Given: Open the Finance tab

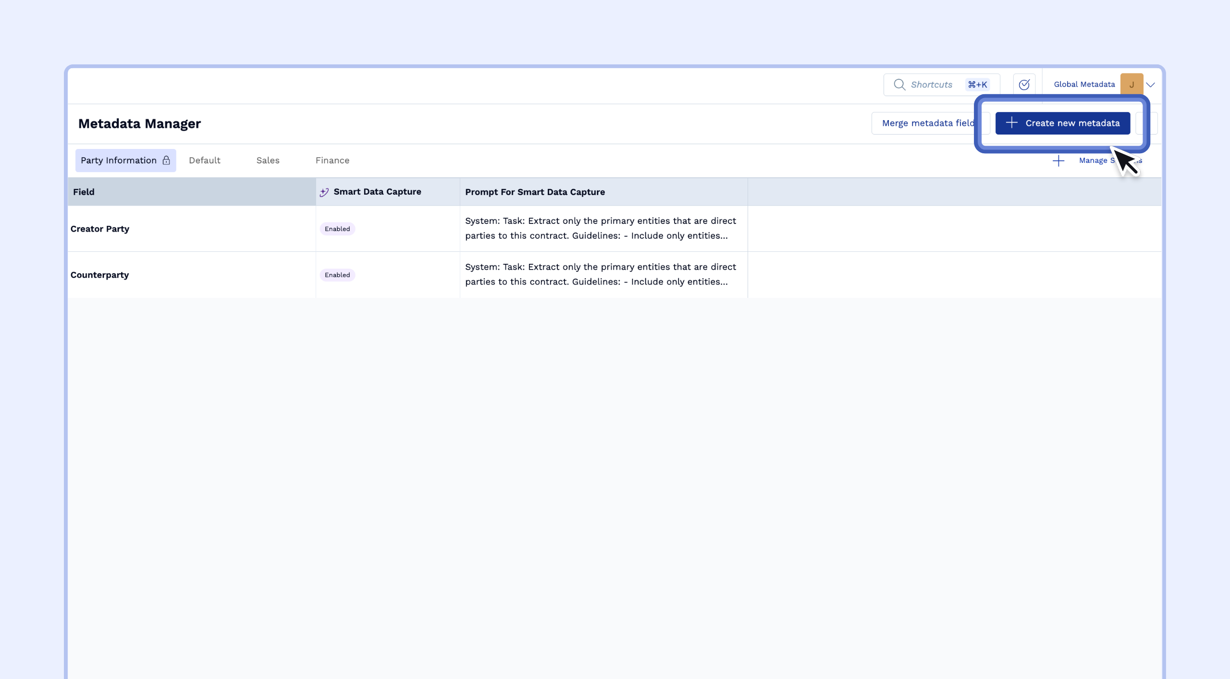Looking at the screenshot, I should coord(332,160).
